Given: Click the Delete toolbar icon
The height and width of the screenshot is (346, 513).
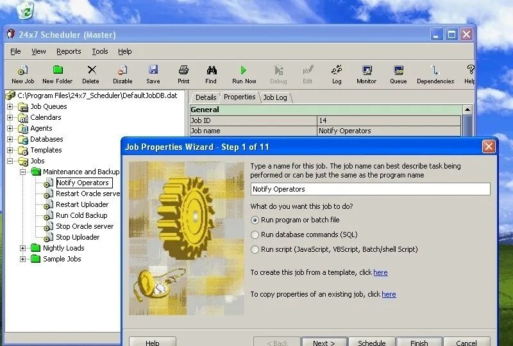Looking at the screenshot, I should (92, 70).
